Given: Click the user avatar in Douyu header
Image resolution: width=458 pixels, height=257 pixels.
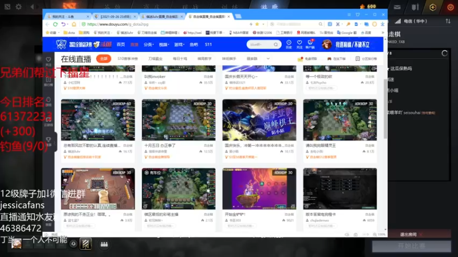Looking at the screenshot, I should [326, 45].
